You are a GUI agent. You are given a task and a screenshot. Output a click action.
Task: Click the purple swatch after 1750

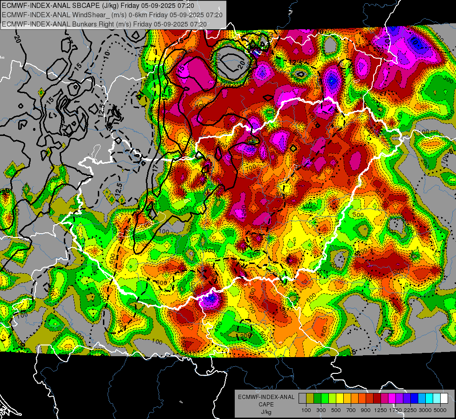[400, 398]
